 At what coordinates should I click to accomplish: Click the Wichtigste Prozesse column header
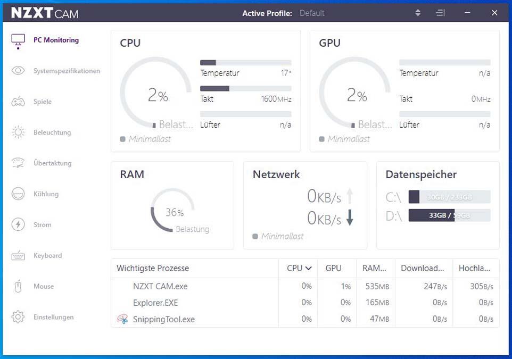[x=153, y=268]
